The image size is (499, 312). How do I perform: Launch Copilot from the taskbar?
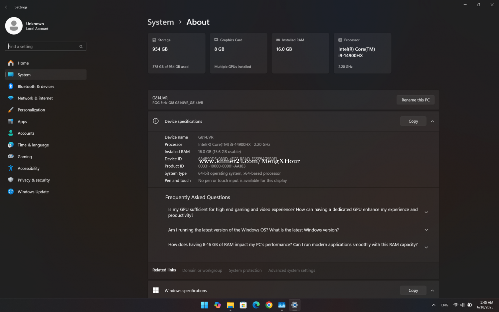pyautogui.click(x=218, y=305)
